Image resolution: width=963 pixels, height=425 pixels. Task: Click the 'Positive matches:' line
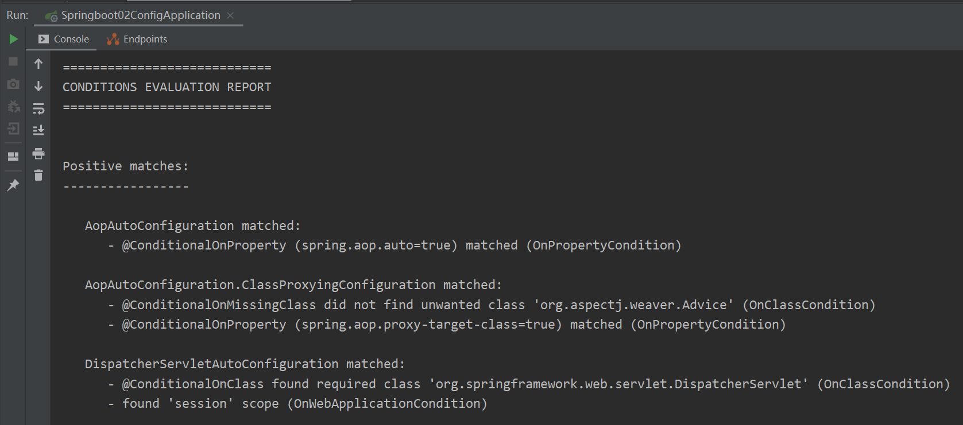click(125, 166)
